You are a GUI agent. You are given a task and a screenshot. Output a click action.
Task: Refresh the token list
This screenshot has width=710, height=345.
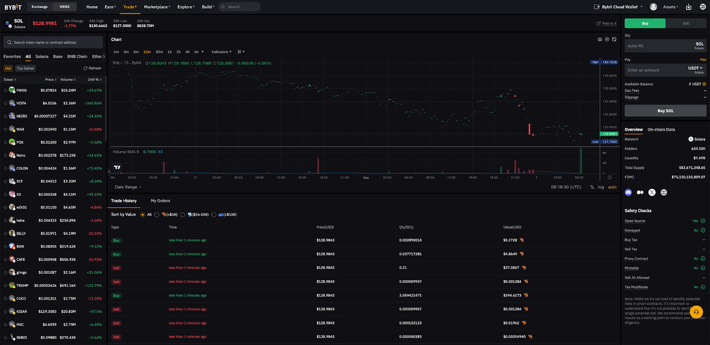pyautogui.click(x=92, y=68)
